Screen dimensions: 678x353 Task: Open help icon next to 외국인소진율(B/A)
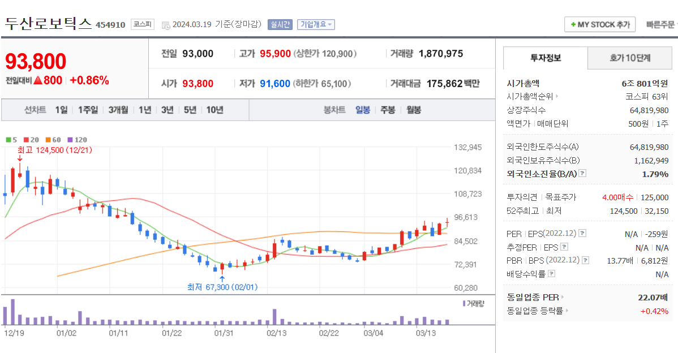click(x=582, y=173)
